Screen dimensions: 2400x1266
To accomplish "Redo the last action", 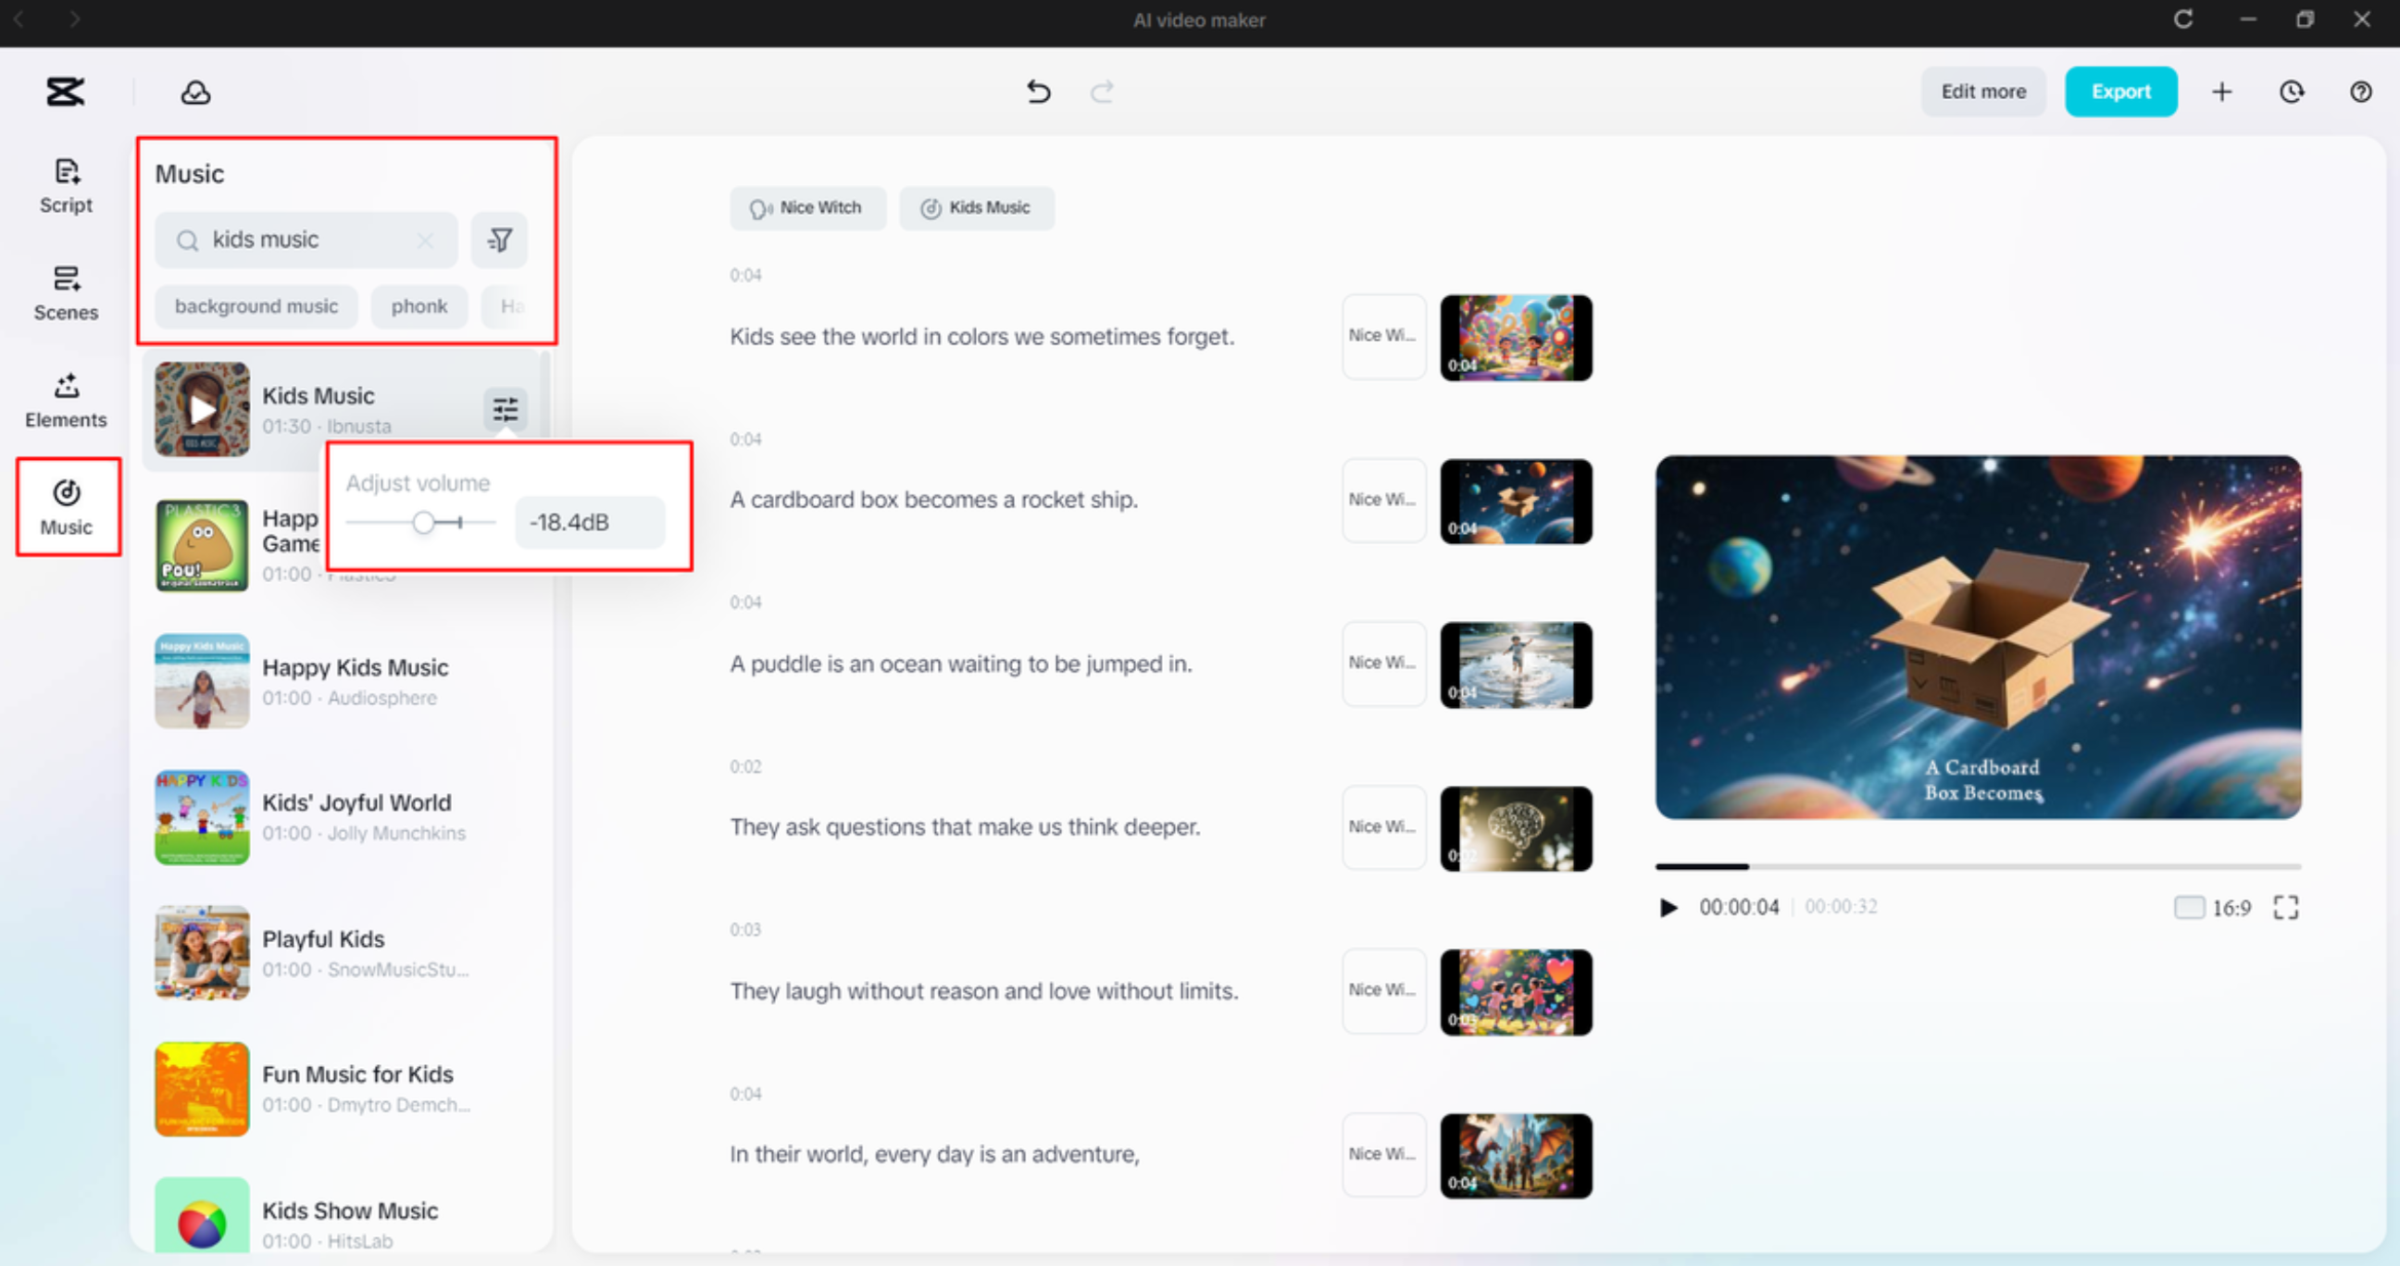I will [1101, 92].
